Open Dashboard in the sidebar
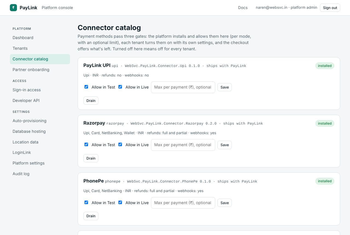This screenshot has width=350, height=235. pos(40,38)
